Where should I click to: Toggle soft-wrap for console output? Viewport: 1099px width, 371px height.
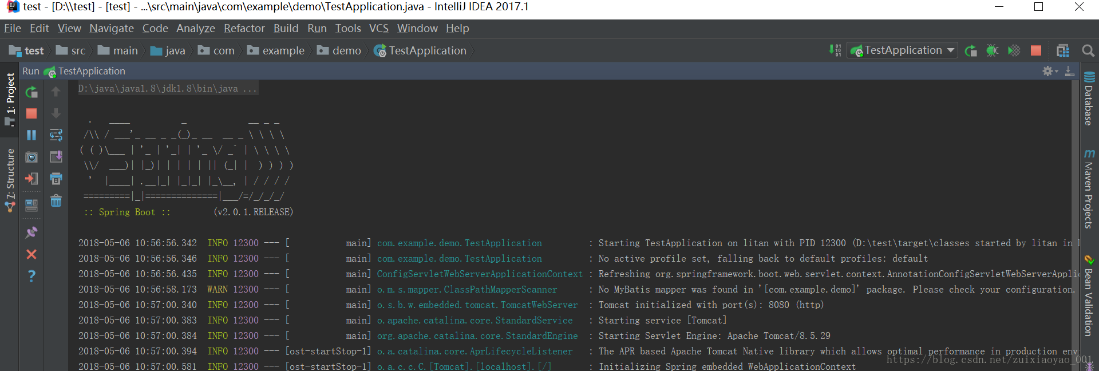(56, 135)
